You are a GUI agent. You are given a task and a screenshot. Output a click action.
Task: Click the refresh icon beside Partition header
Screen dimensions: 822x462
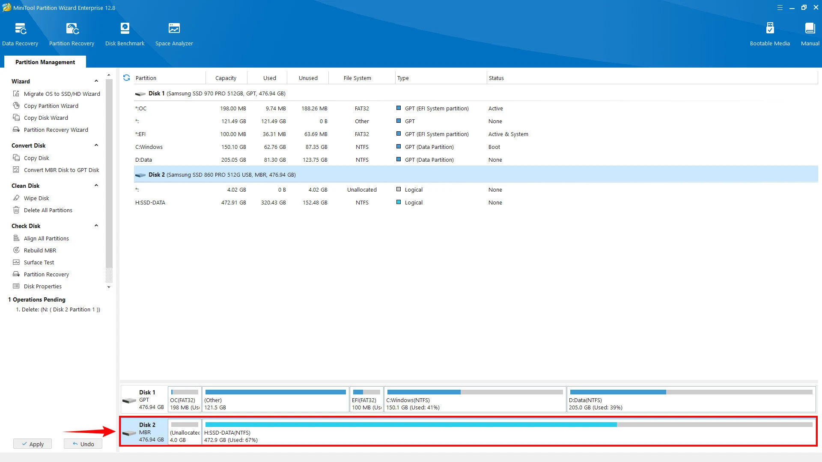pyautogui.click(x=127, y=78)
